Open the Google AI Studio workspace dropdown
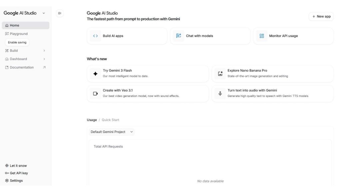 pyautogui.click(x=43, y=13)
